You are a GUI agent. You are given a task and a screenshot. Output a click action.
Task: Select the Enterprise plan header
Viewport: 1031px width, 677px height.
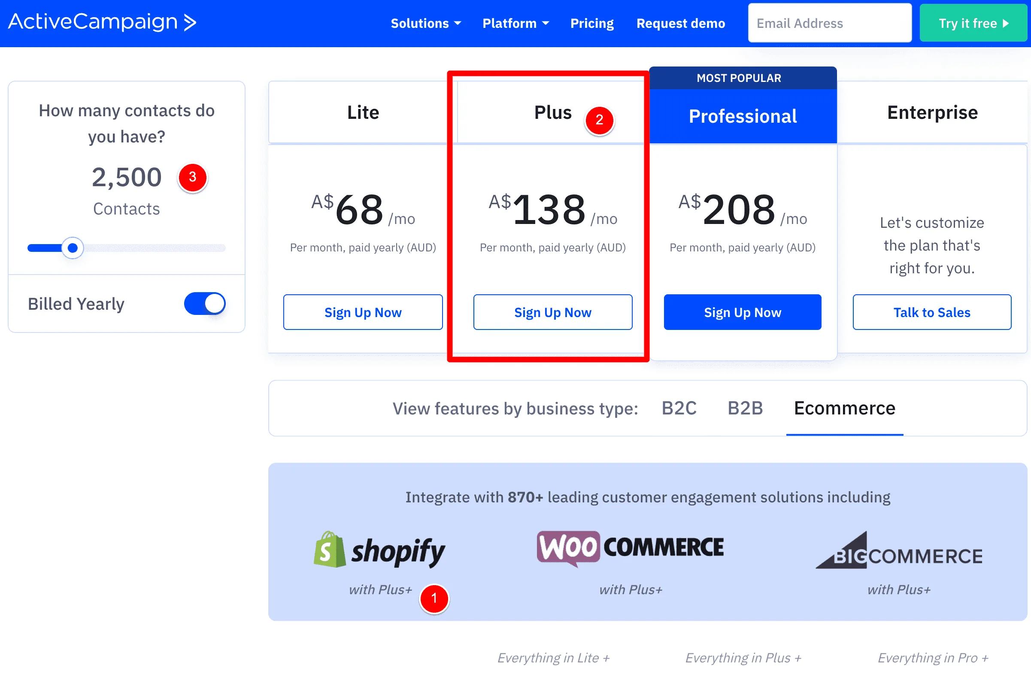[932, 112]
